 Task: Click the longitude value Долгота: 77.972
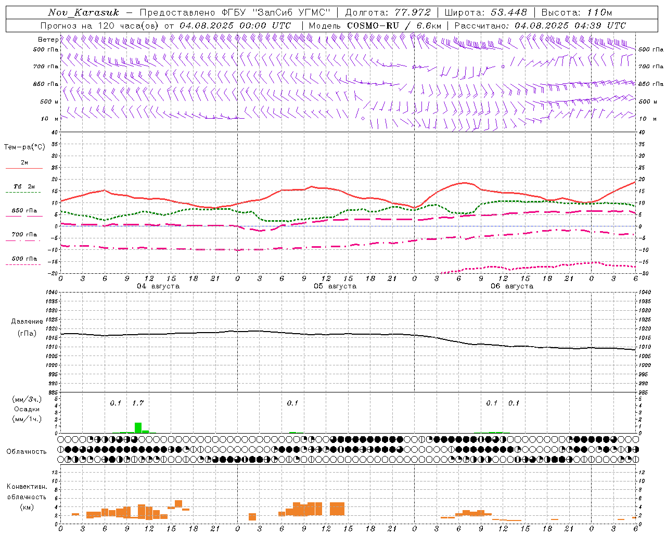pyautogui.click(x=388, y=12)
